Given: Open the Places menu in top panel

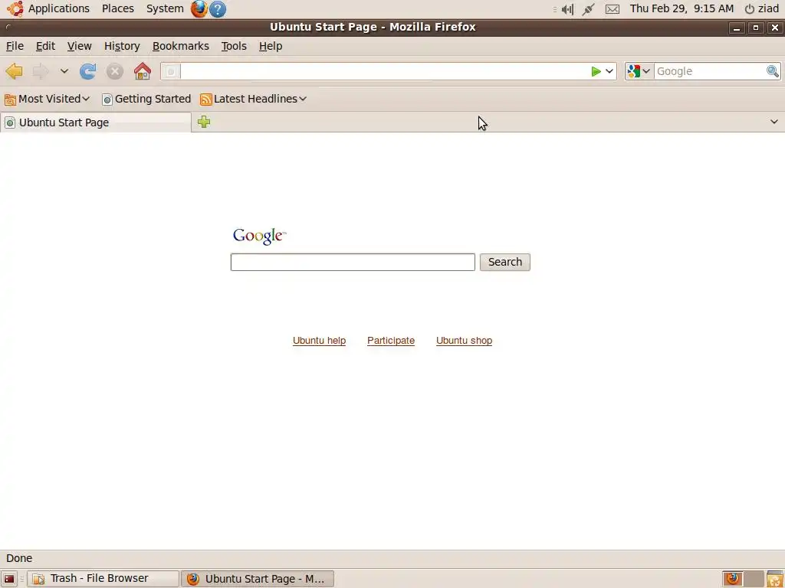Looking at the screenshot, I should (x=117, y=8).
